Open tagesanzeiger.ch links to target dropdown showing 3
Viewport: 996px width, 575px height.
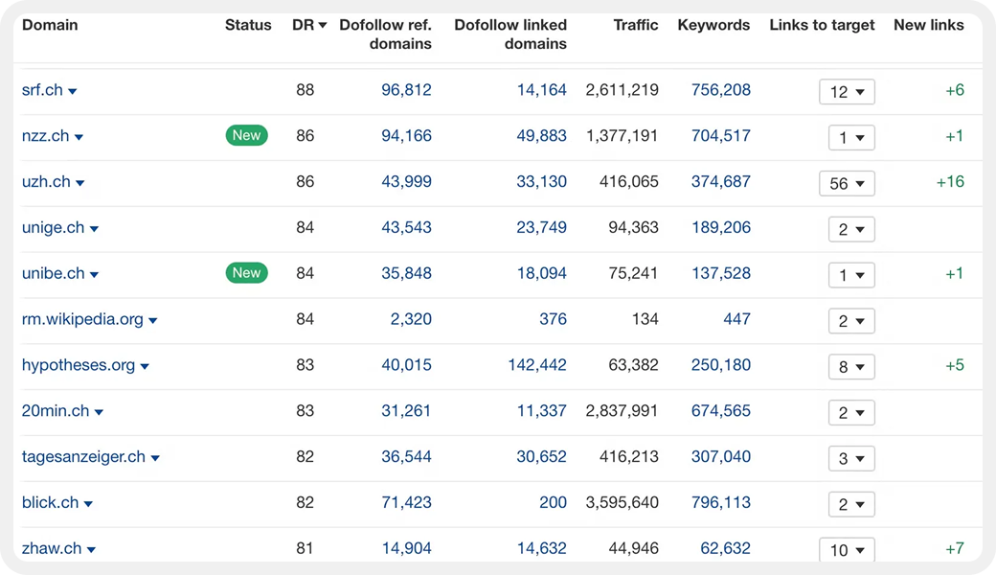(x=851, y=458)
